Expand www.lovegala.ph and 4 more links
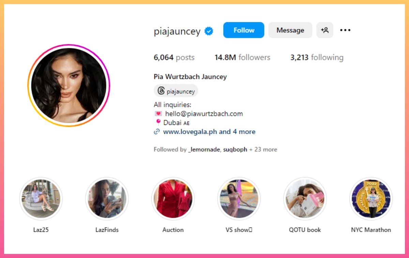The image size is (409, 258). 209,132
